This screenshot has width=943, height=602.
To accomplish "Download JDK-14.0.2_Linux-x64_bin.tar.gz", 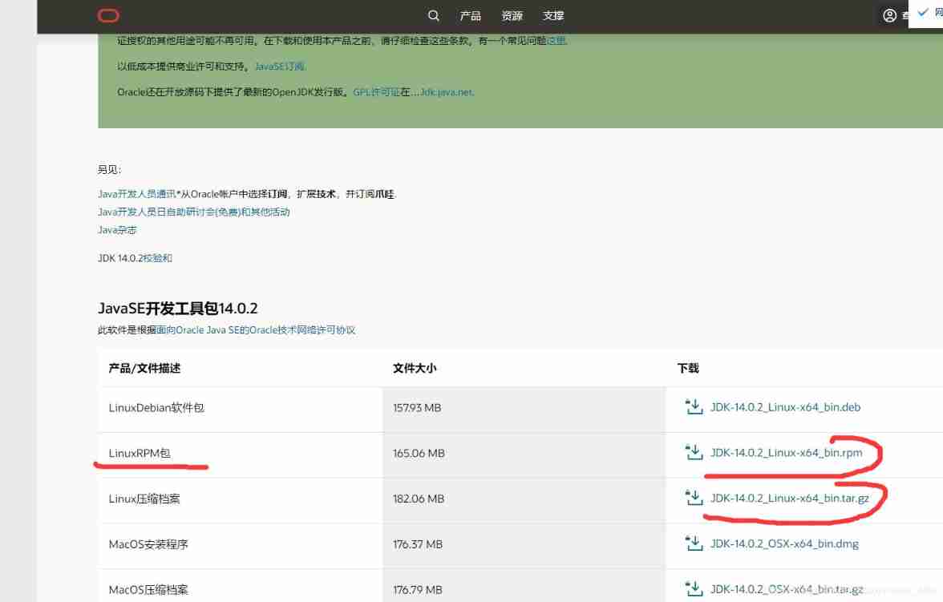I will pyautogui.click(x=789, y=498).
